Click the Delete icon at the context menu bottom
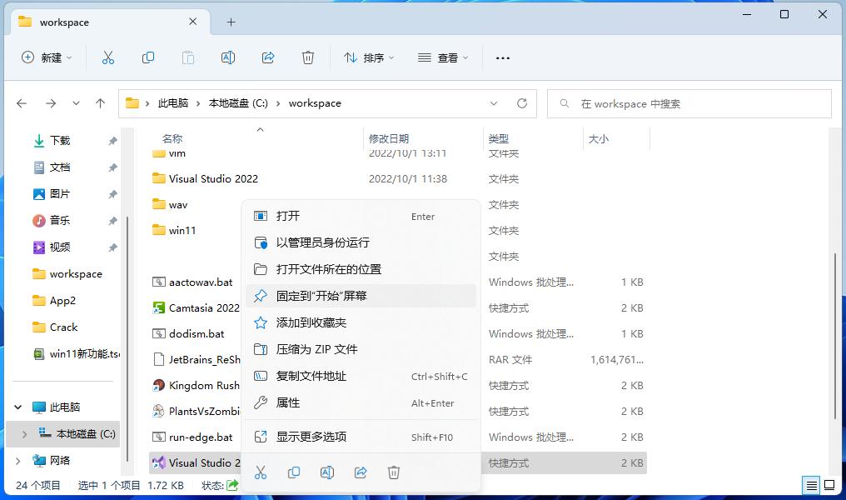This screenshot has height=500, width=846. [x=394, y=472]
